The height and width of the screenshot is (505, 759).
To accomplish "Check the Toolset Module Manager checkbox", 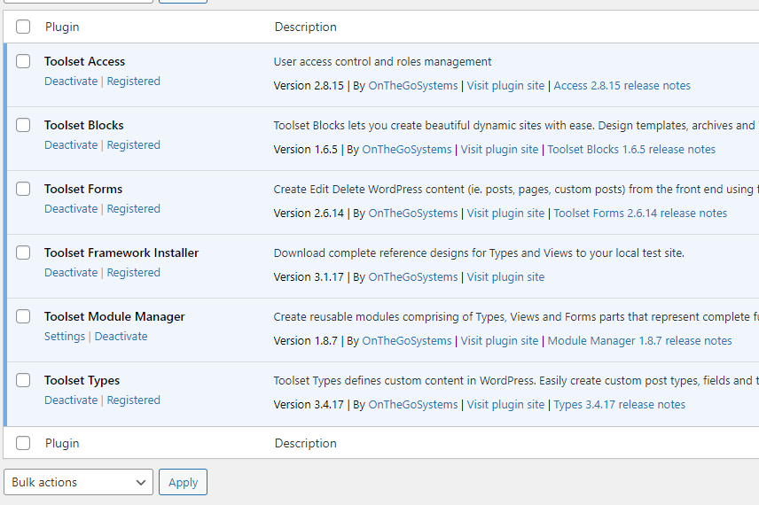I will coord(23,317).
